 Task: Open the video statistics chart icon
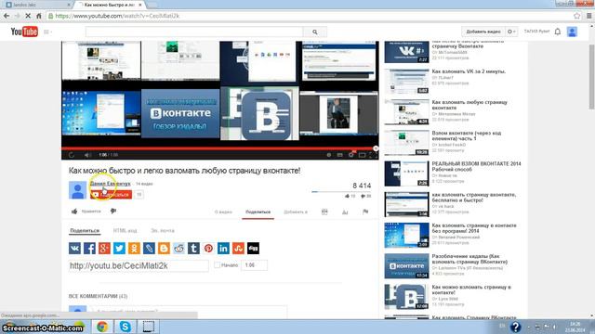(x=345, y=212)
